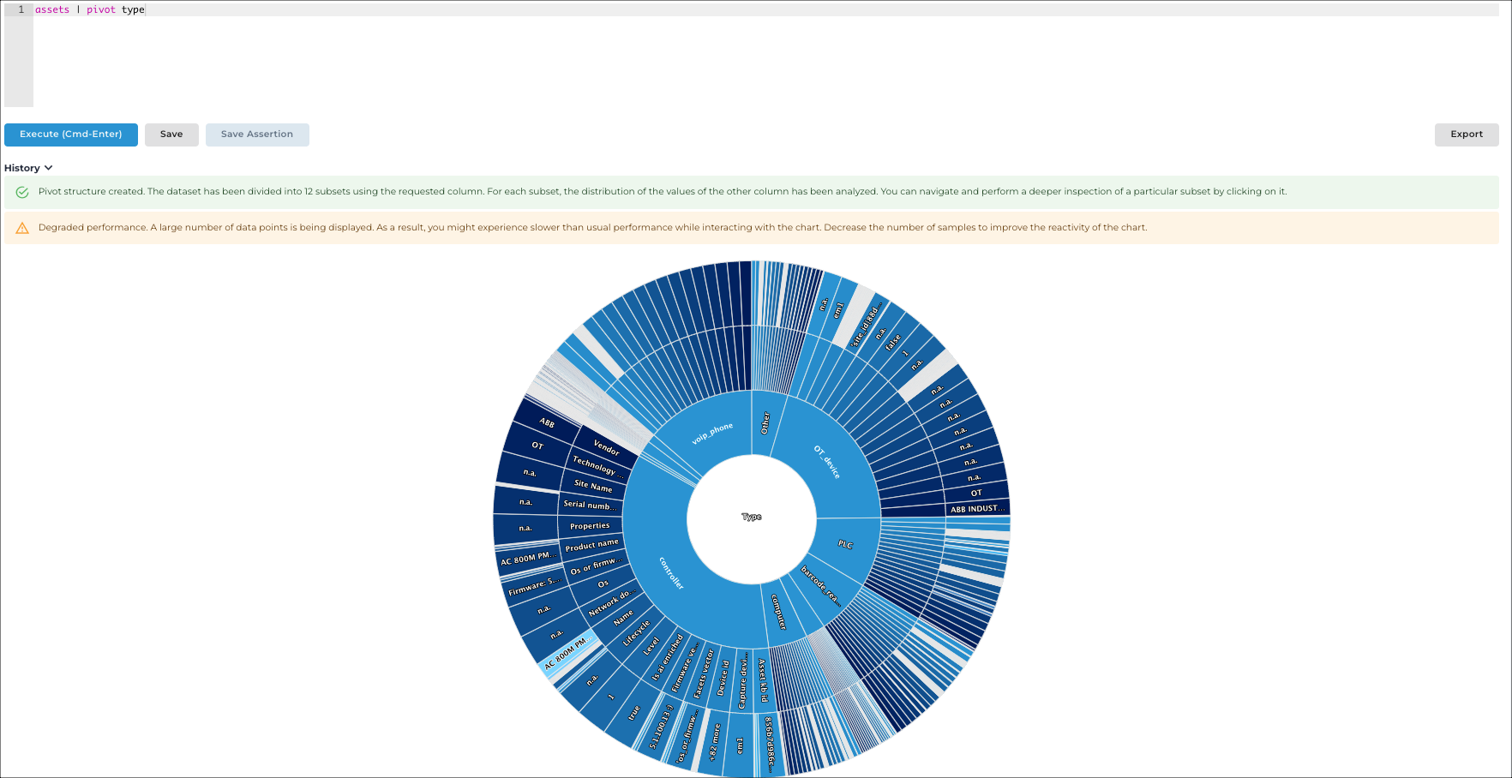This screenshot has height=778, width=1512.
Task: Select the Lifecycle slice
Action: tap(636, 632)
